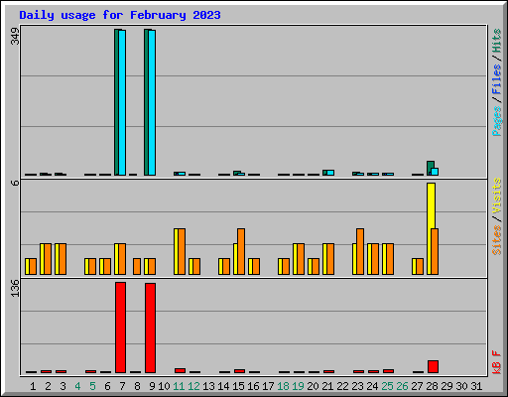Select the orange Sites bar for day 28
Screen dimensions: 508x397
pos(435,251)
